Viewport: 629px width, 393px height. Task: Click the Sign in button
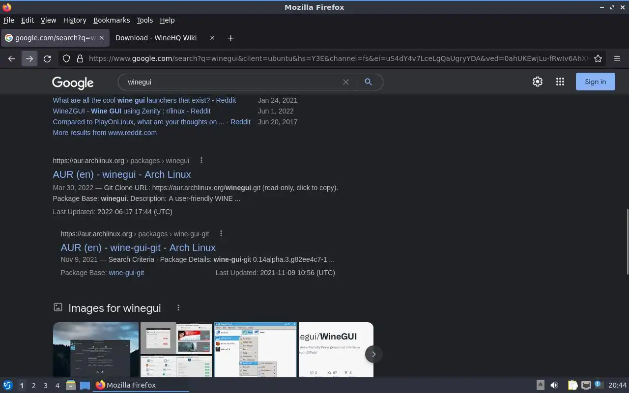pos(595,82)
